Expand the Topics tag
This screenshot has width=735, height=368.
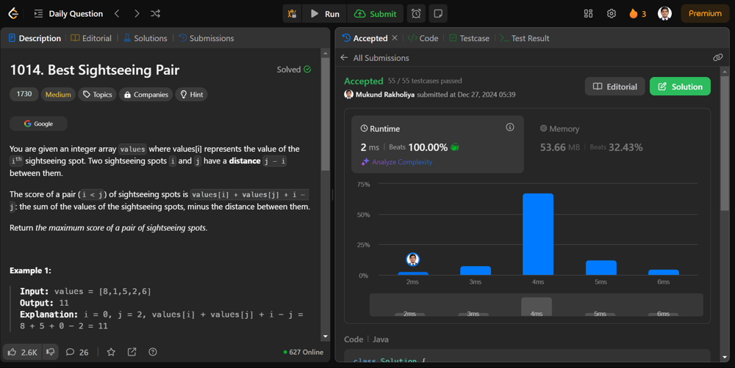pyautogui.click(x=98, y=95)
